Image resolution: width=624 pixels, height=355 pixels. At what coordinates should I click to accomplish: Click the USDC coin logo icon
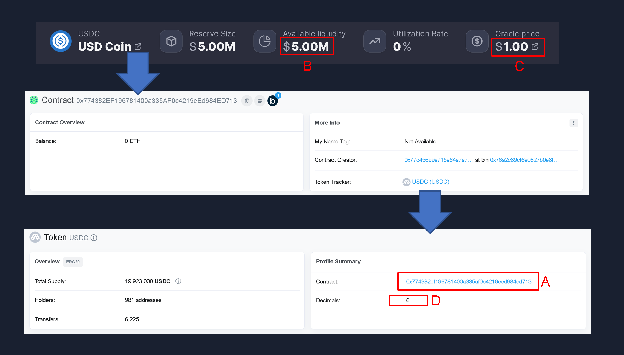(61, 41)
